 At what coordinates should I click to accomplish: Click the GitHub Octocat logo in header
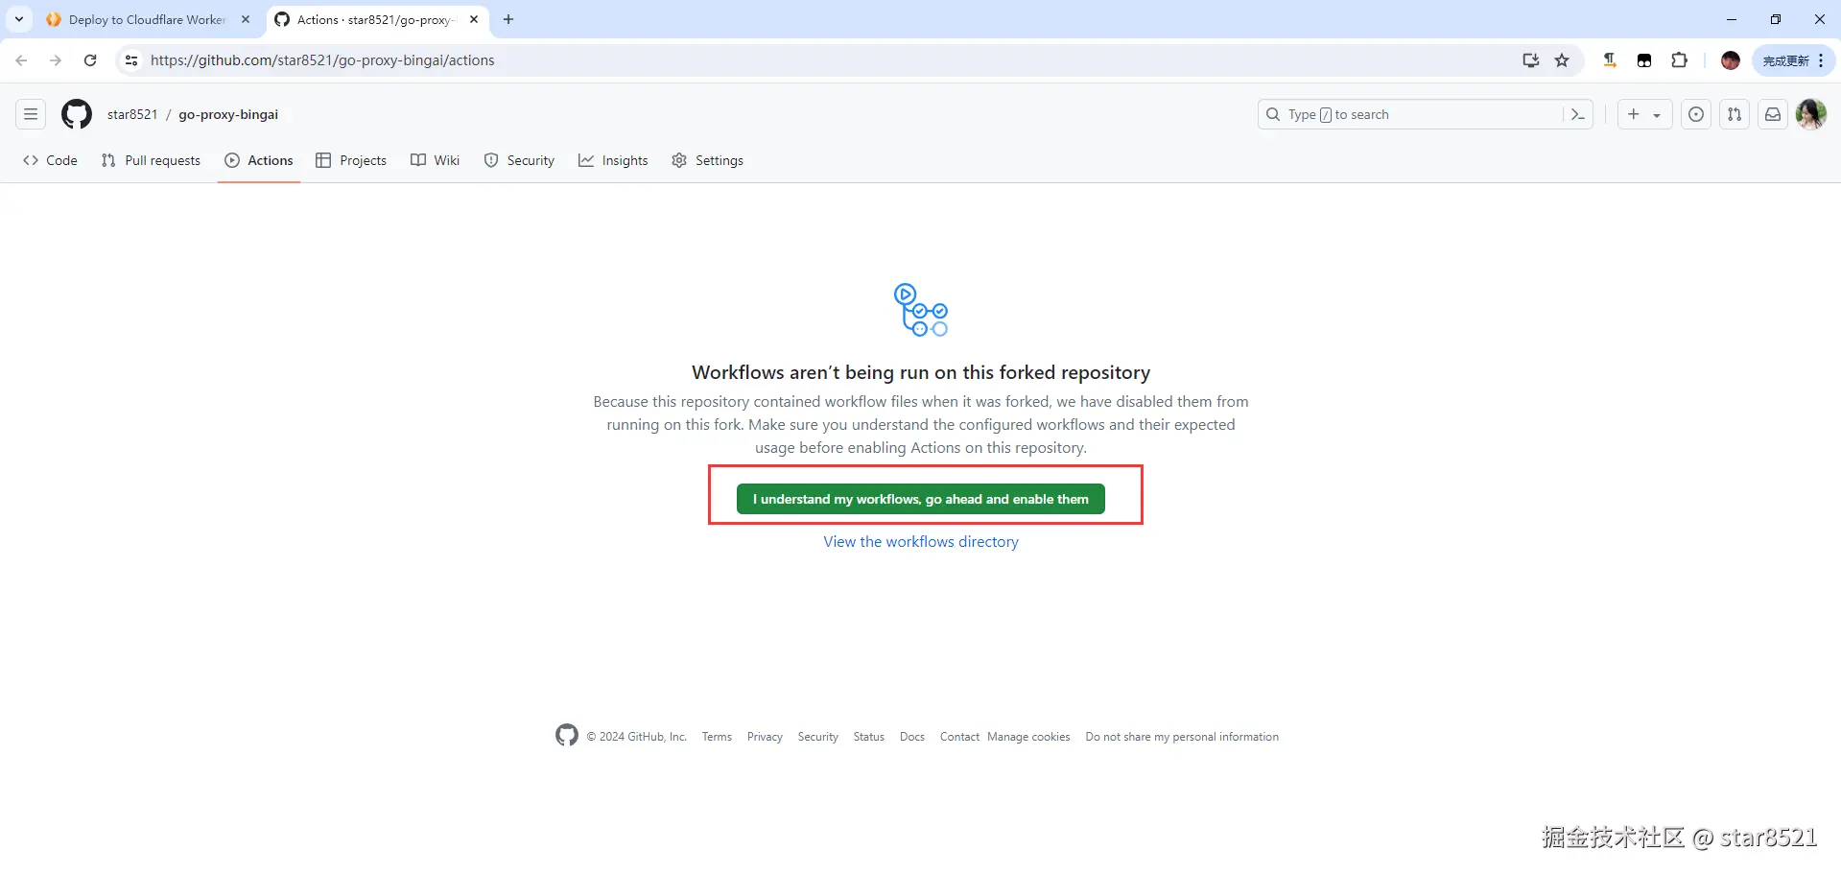pos(77,114)
